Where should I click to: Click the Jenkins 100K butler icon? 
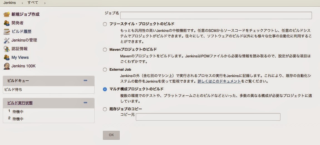(x=7, y=66)
